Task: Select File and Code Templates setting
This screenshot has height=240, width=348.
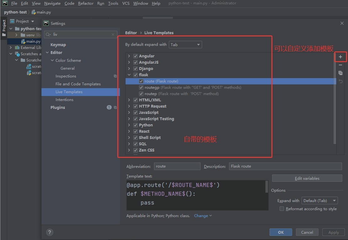Action: point(78,84)
